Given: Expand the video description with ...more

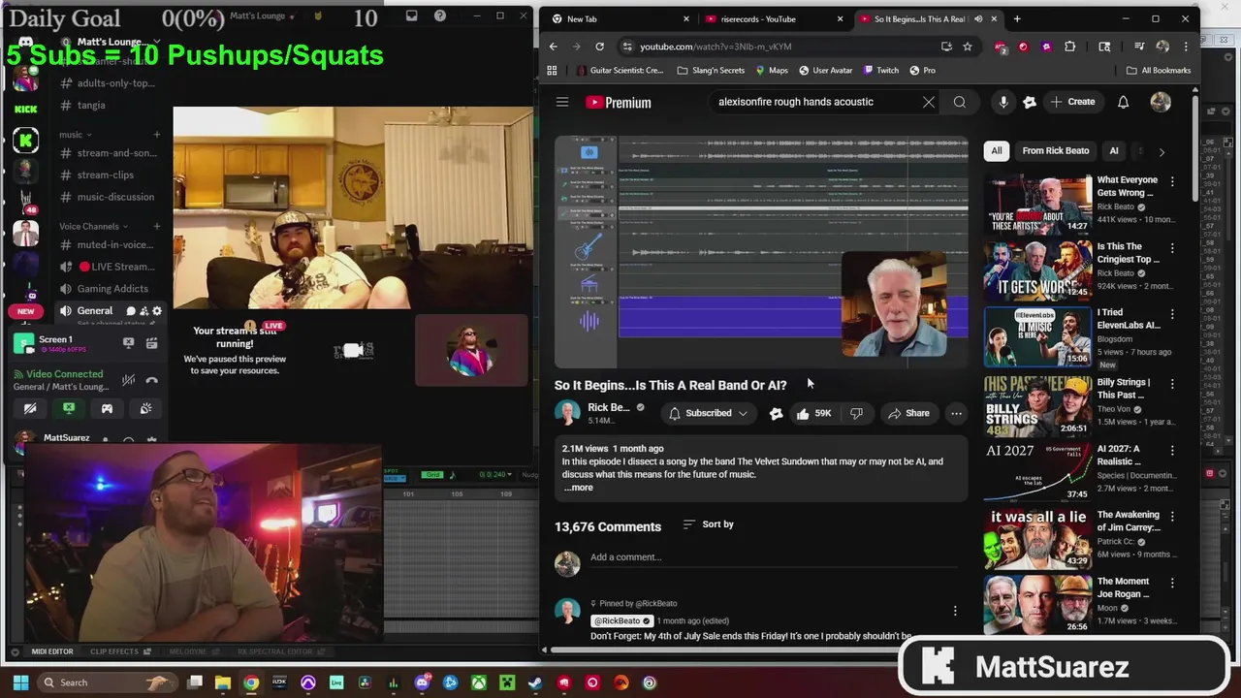Looking at the screenshot, I should click(578, 488).
